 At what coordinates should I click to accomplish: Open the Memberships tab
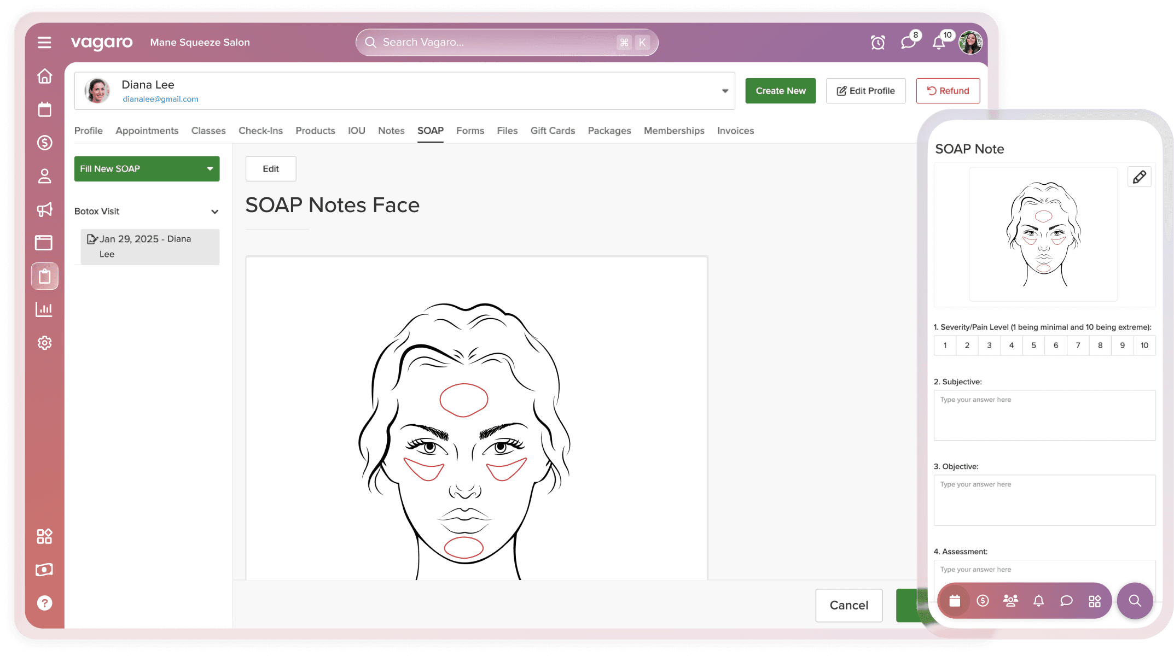click(674, 131)
